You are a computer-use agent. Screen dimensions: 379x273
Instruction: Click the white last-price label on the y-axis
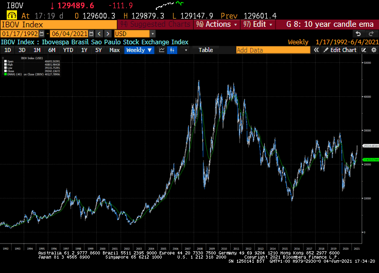pos(371,146)
